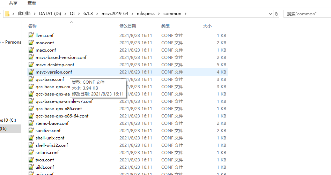Select file name msvc-version.conf

[x=54, y=72]
